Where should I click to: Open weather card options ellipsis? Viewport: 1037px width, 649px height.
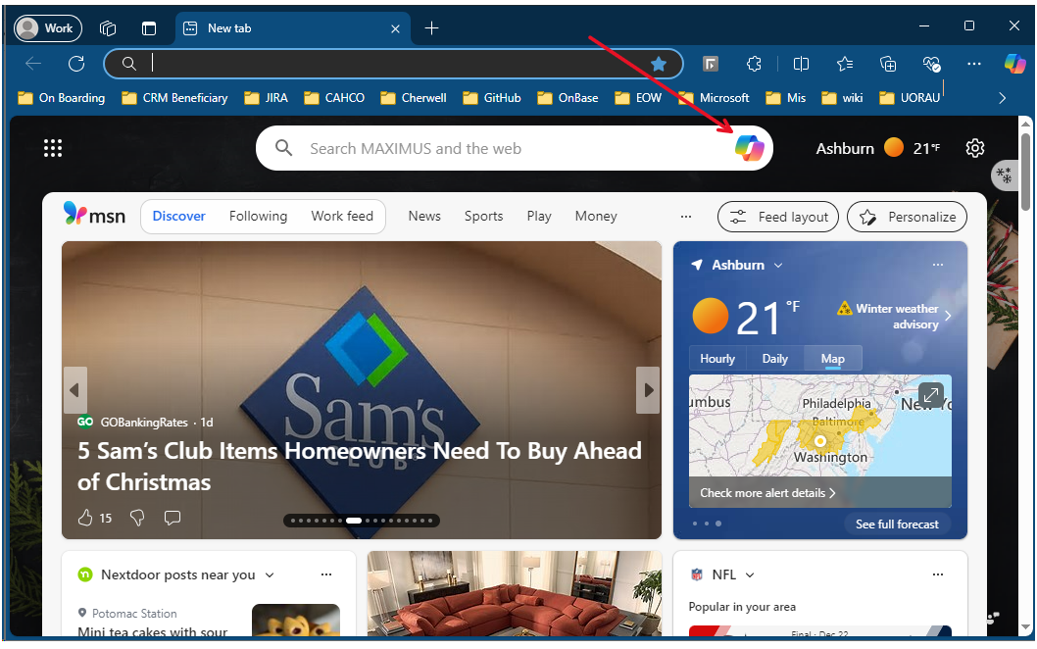tap(938, 265)
